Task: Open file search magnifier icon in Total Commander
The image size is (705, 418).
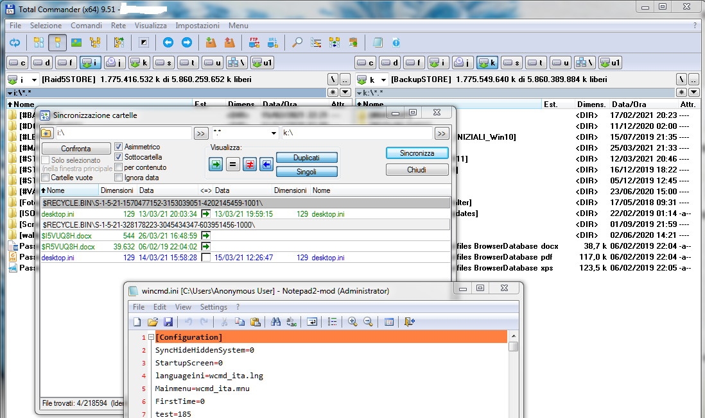Action: coord(297,43)
